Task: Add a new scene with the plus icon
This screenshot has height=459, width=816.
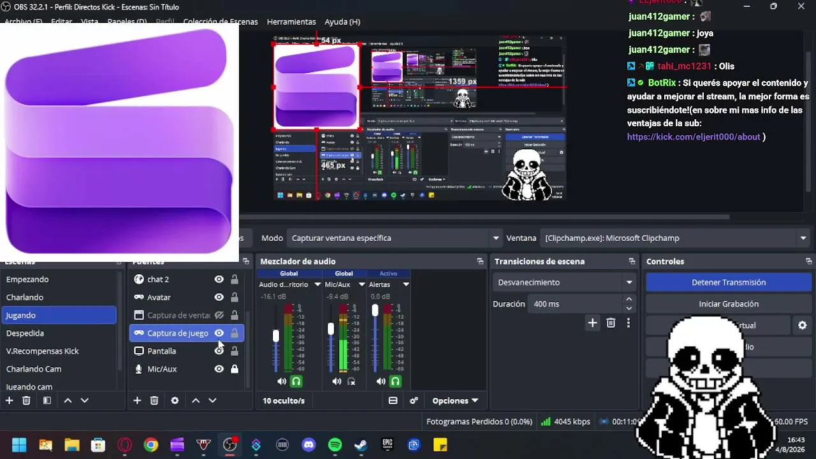Action: pos(9,400)
